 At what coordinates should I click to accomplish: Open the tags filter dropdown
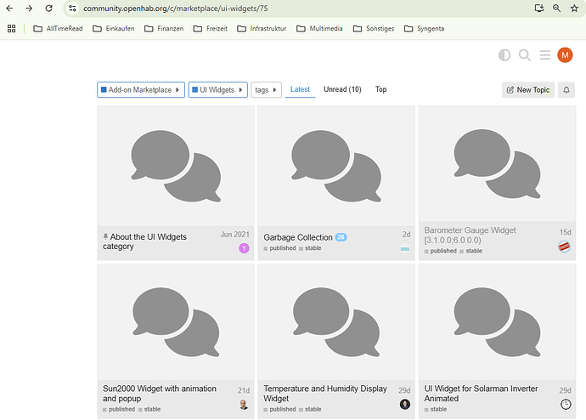(266, 89)
